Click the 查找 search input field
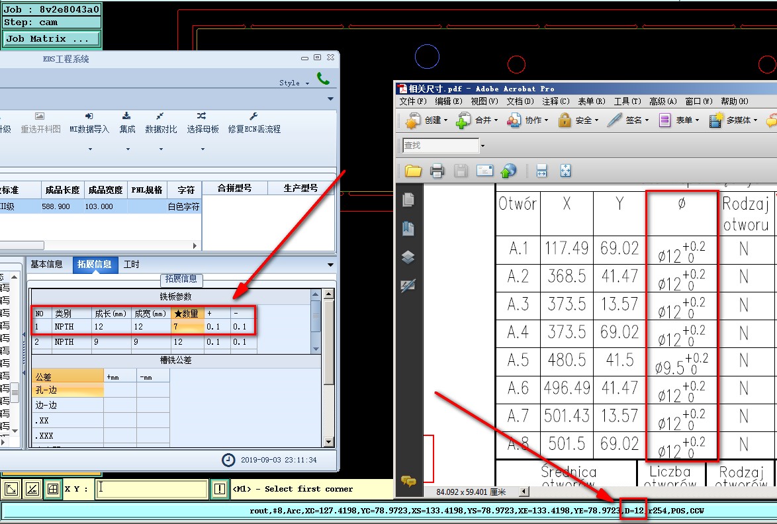777x524 pixels. [441, 146]
